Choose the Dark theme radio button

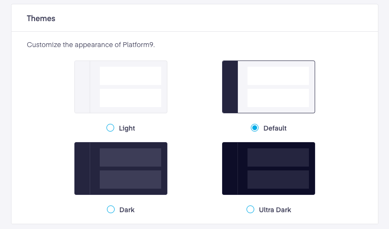(111, 209)
